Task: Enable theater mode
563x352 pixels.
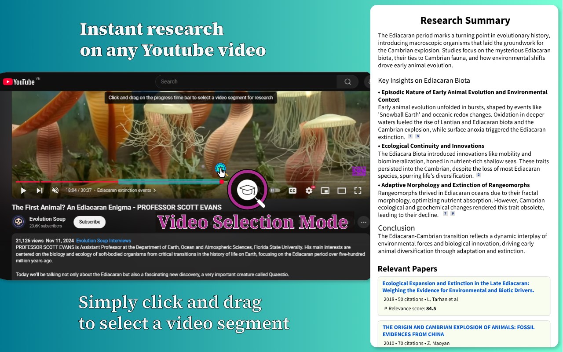Action: pos(342,191)
